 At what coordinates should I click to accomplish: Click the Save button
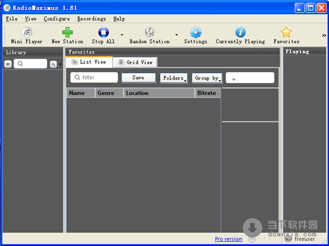(139, 78)
